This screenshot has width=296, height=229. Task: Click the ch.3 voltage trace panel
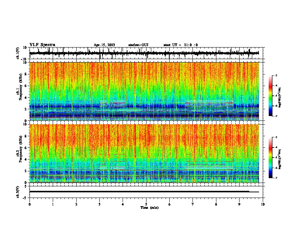click(x=147, y=192)
